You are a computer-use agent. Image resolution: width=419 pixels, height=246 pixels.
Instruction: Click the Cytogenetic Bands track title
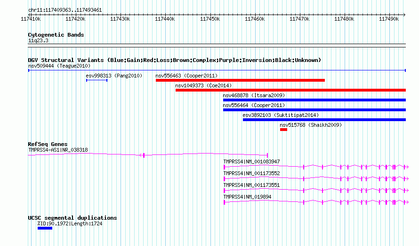click(x=56, y=35)
